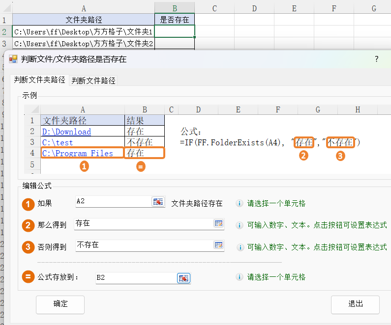Image resolution: width=391 pixels, height=325 pixels.
Task: Click the 那么得到 text field containing 存在
Action: click(x=143, y=223)
